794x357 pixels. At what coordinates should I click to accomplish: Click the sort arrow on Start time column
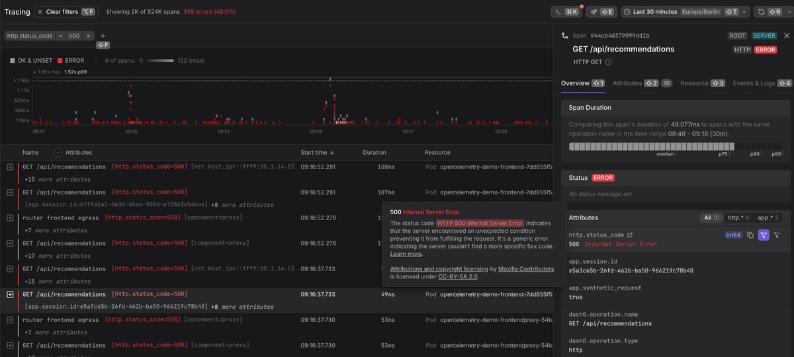(x=332, y=153)
